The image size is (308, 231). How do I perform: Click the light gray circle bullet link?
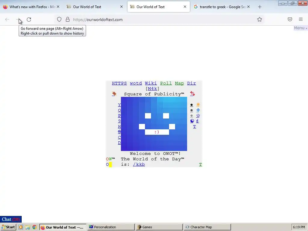tap(192, 116)
